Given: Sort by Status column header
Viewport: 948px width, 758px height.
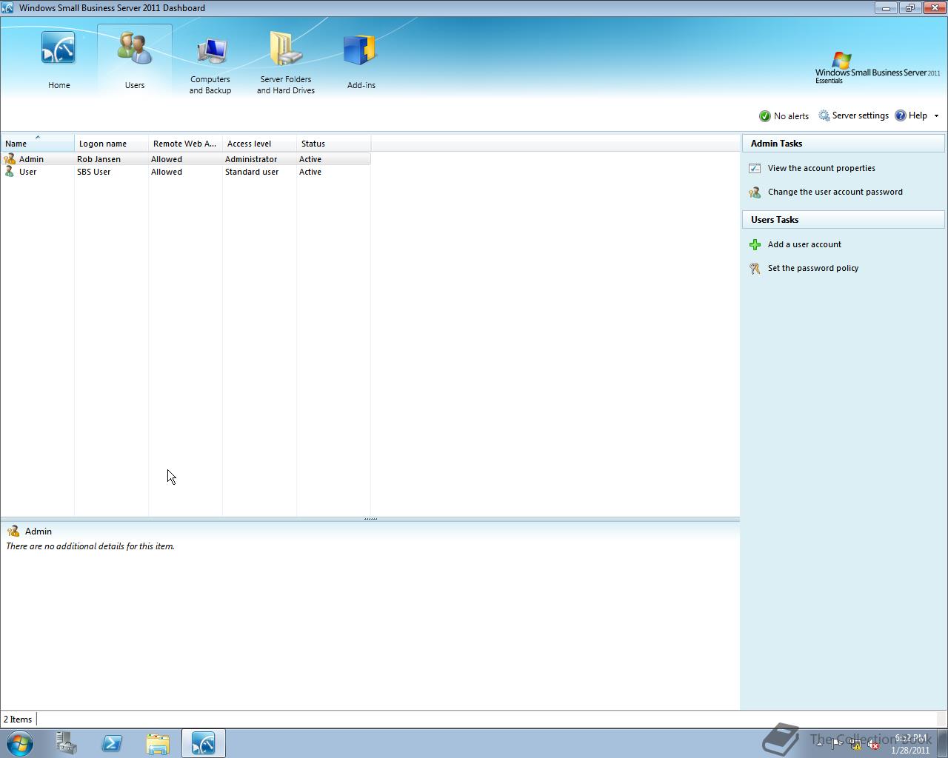Looking at the screenshot, I should pos(334,144).
